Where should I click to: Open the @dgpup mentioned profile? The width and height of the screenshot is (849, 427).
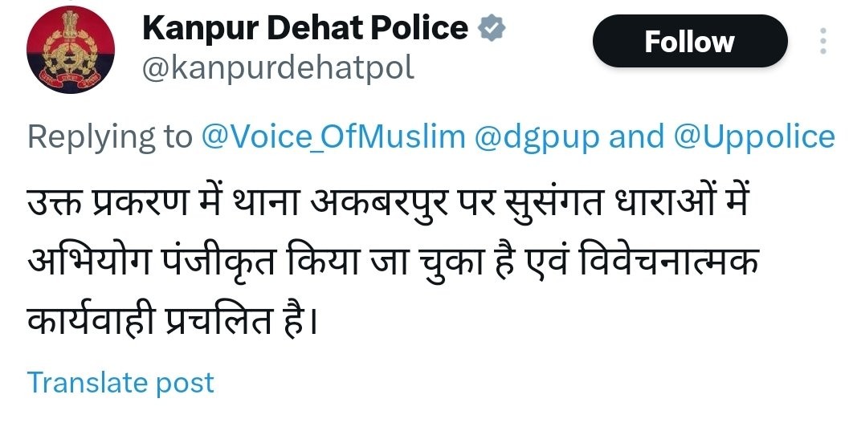(x=537, y=138)
